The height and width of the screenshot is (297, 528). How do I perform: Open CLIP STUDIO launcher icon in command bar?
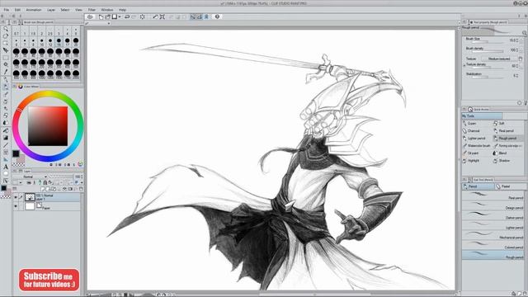90,16
